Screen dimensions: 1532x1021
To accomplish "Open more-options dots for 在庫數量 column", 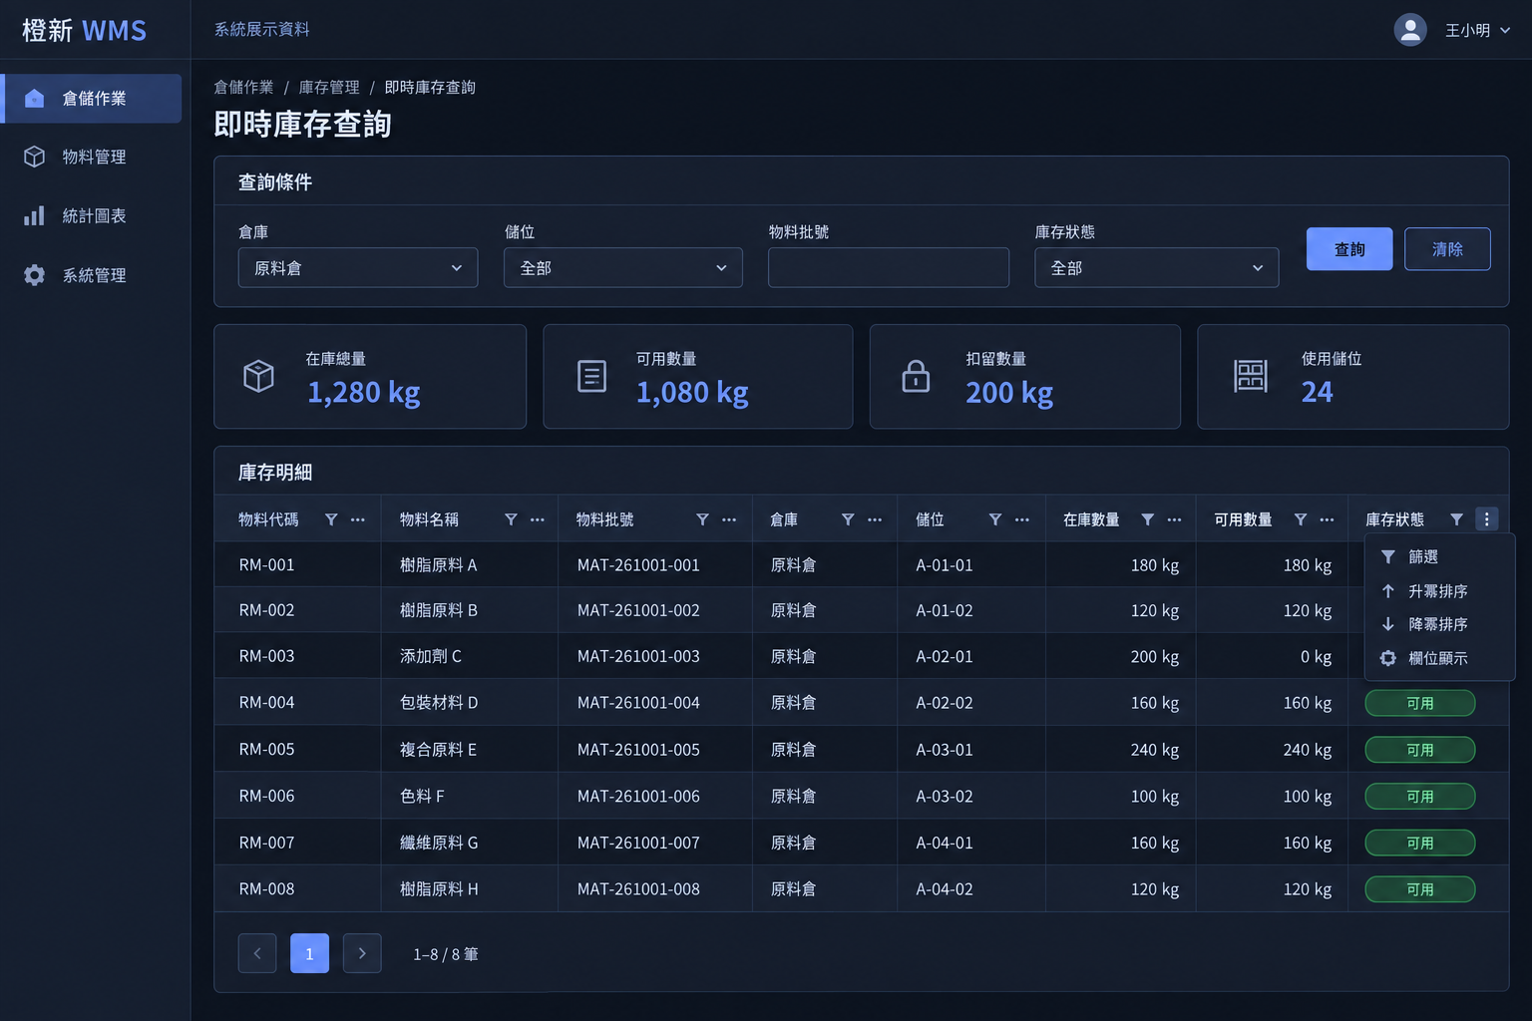I will coord(1174,519).
